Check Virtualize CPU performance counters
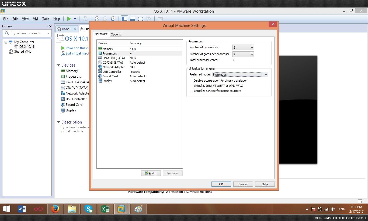This screenshot has width=368, height=221. (191, 91)
